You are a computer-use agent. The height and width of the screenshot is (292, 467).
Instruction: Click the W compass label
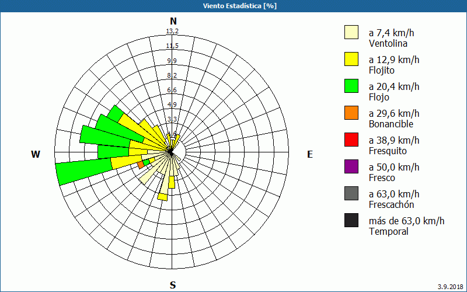36,154
